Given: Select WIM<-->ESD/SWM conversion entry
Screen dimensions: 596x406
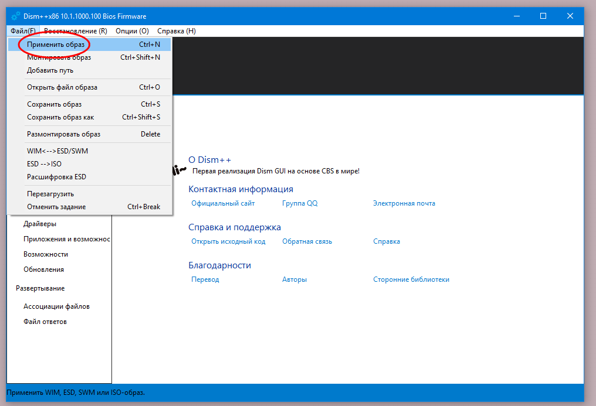Looking at the screenshot, I should [89, 151].
